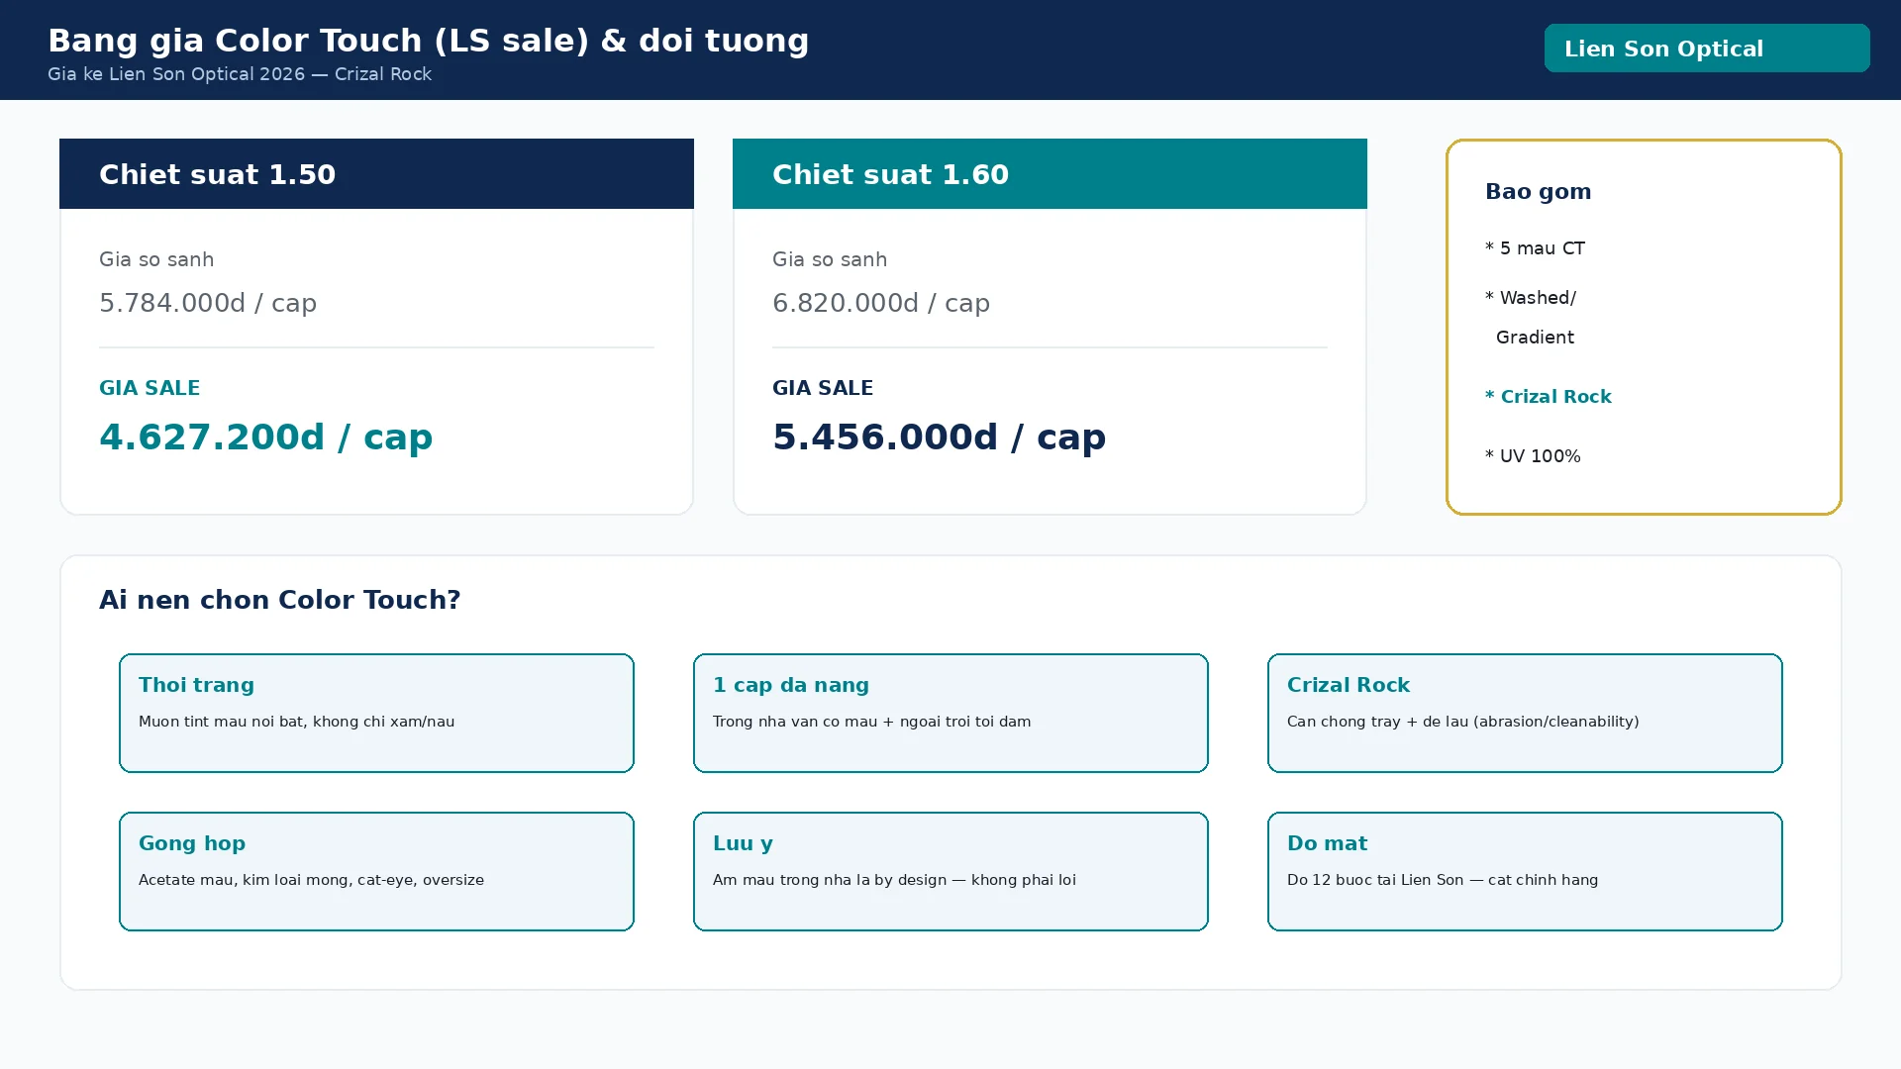Click 'Gia so sanh' label in 1.60 card
This screenshot has width=1901, height=1069.
(x=830, y=259)
